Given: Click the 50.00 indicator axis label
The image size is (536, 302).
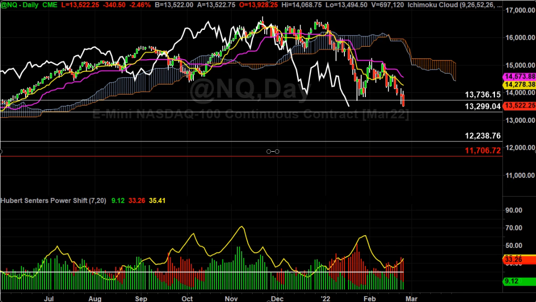Looking at the screenshot, I should tap(514, 246).
